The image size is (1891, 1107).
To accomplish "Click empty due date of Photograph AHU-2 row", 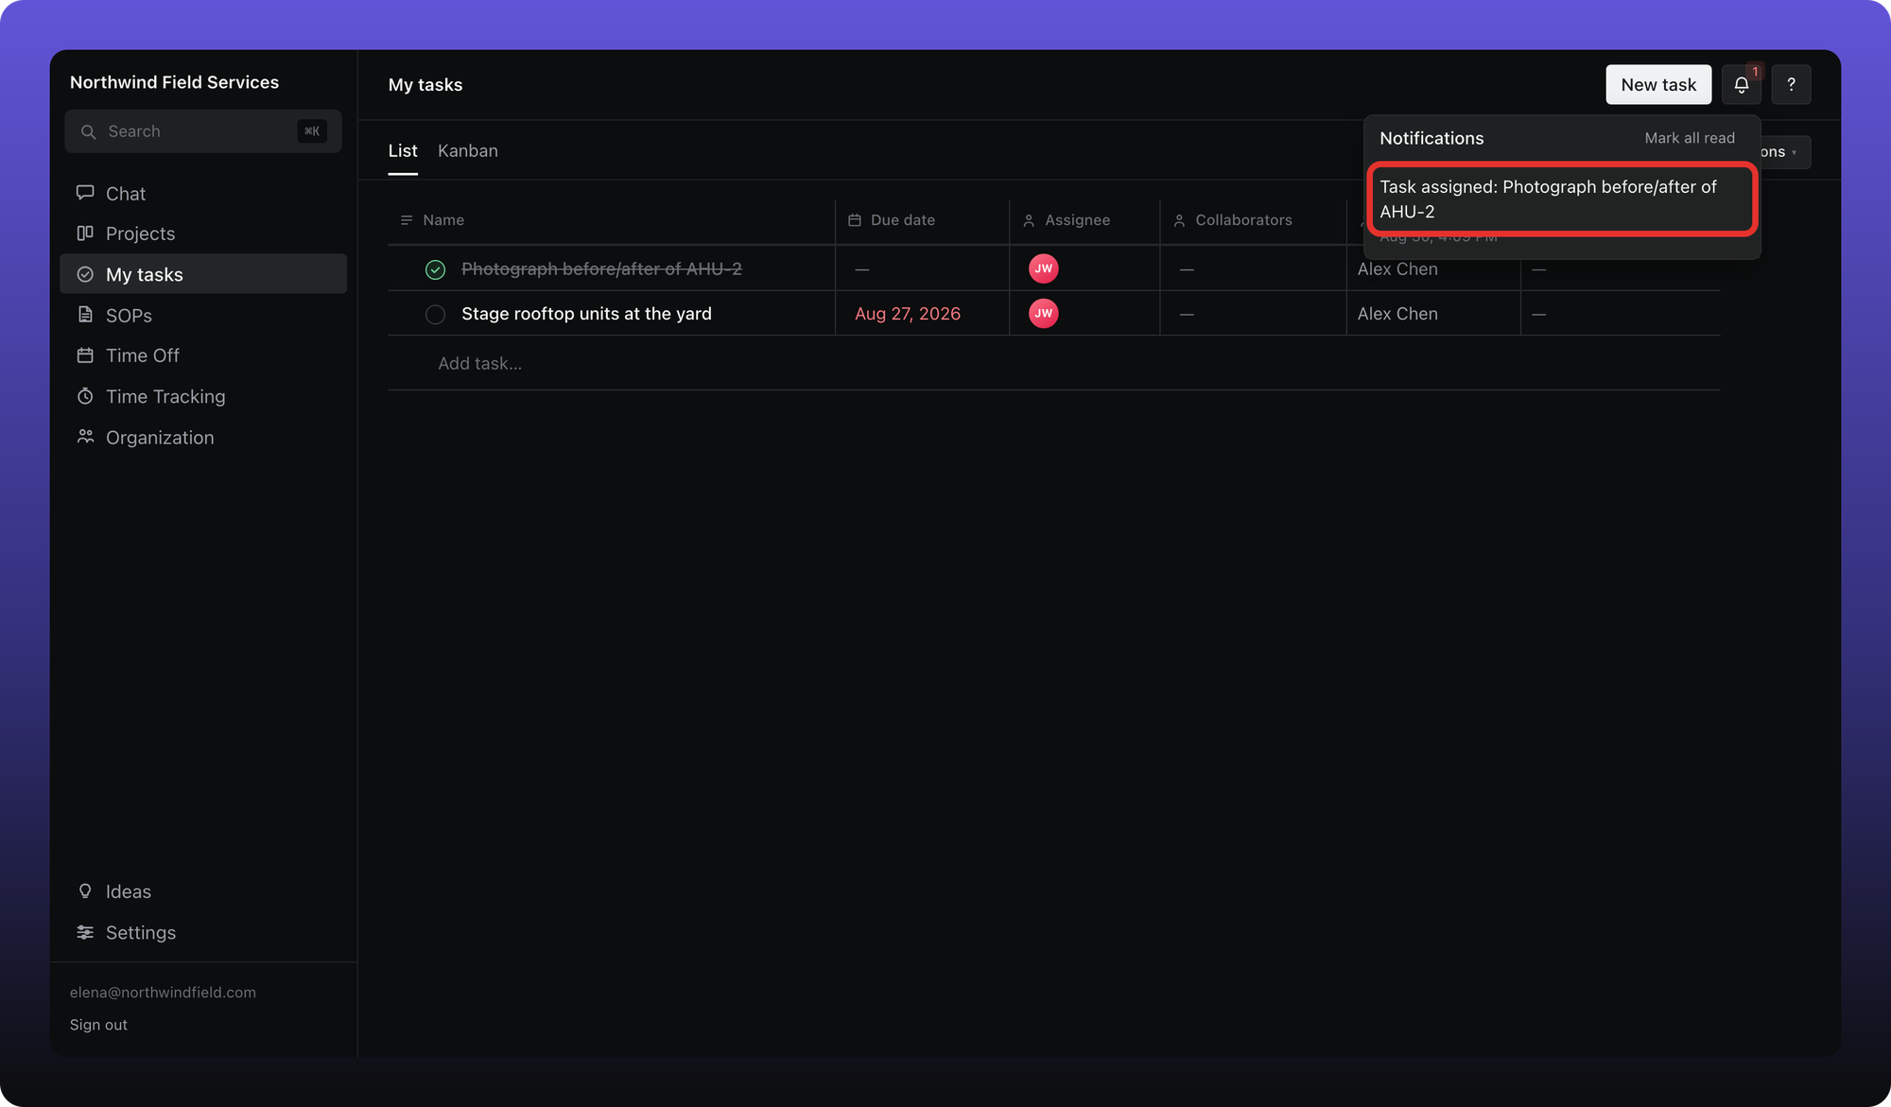I will 923,269.
